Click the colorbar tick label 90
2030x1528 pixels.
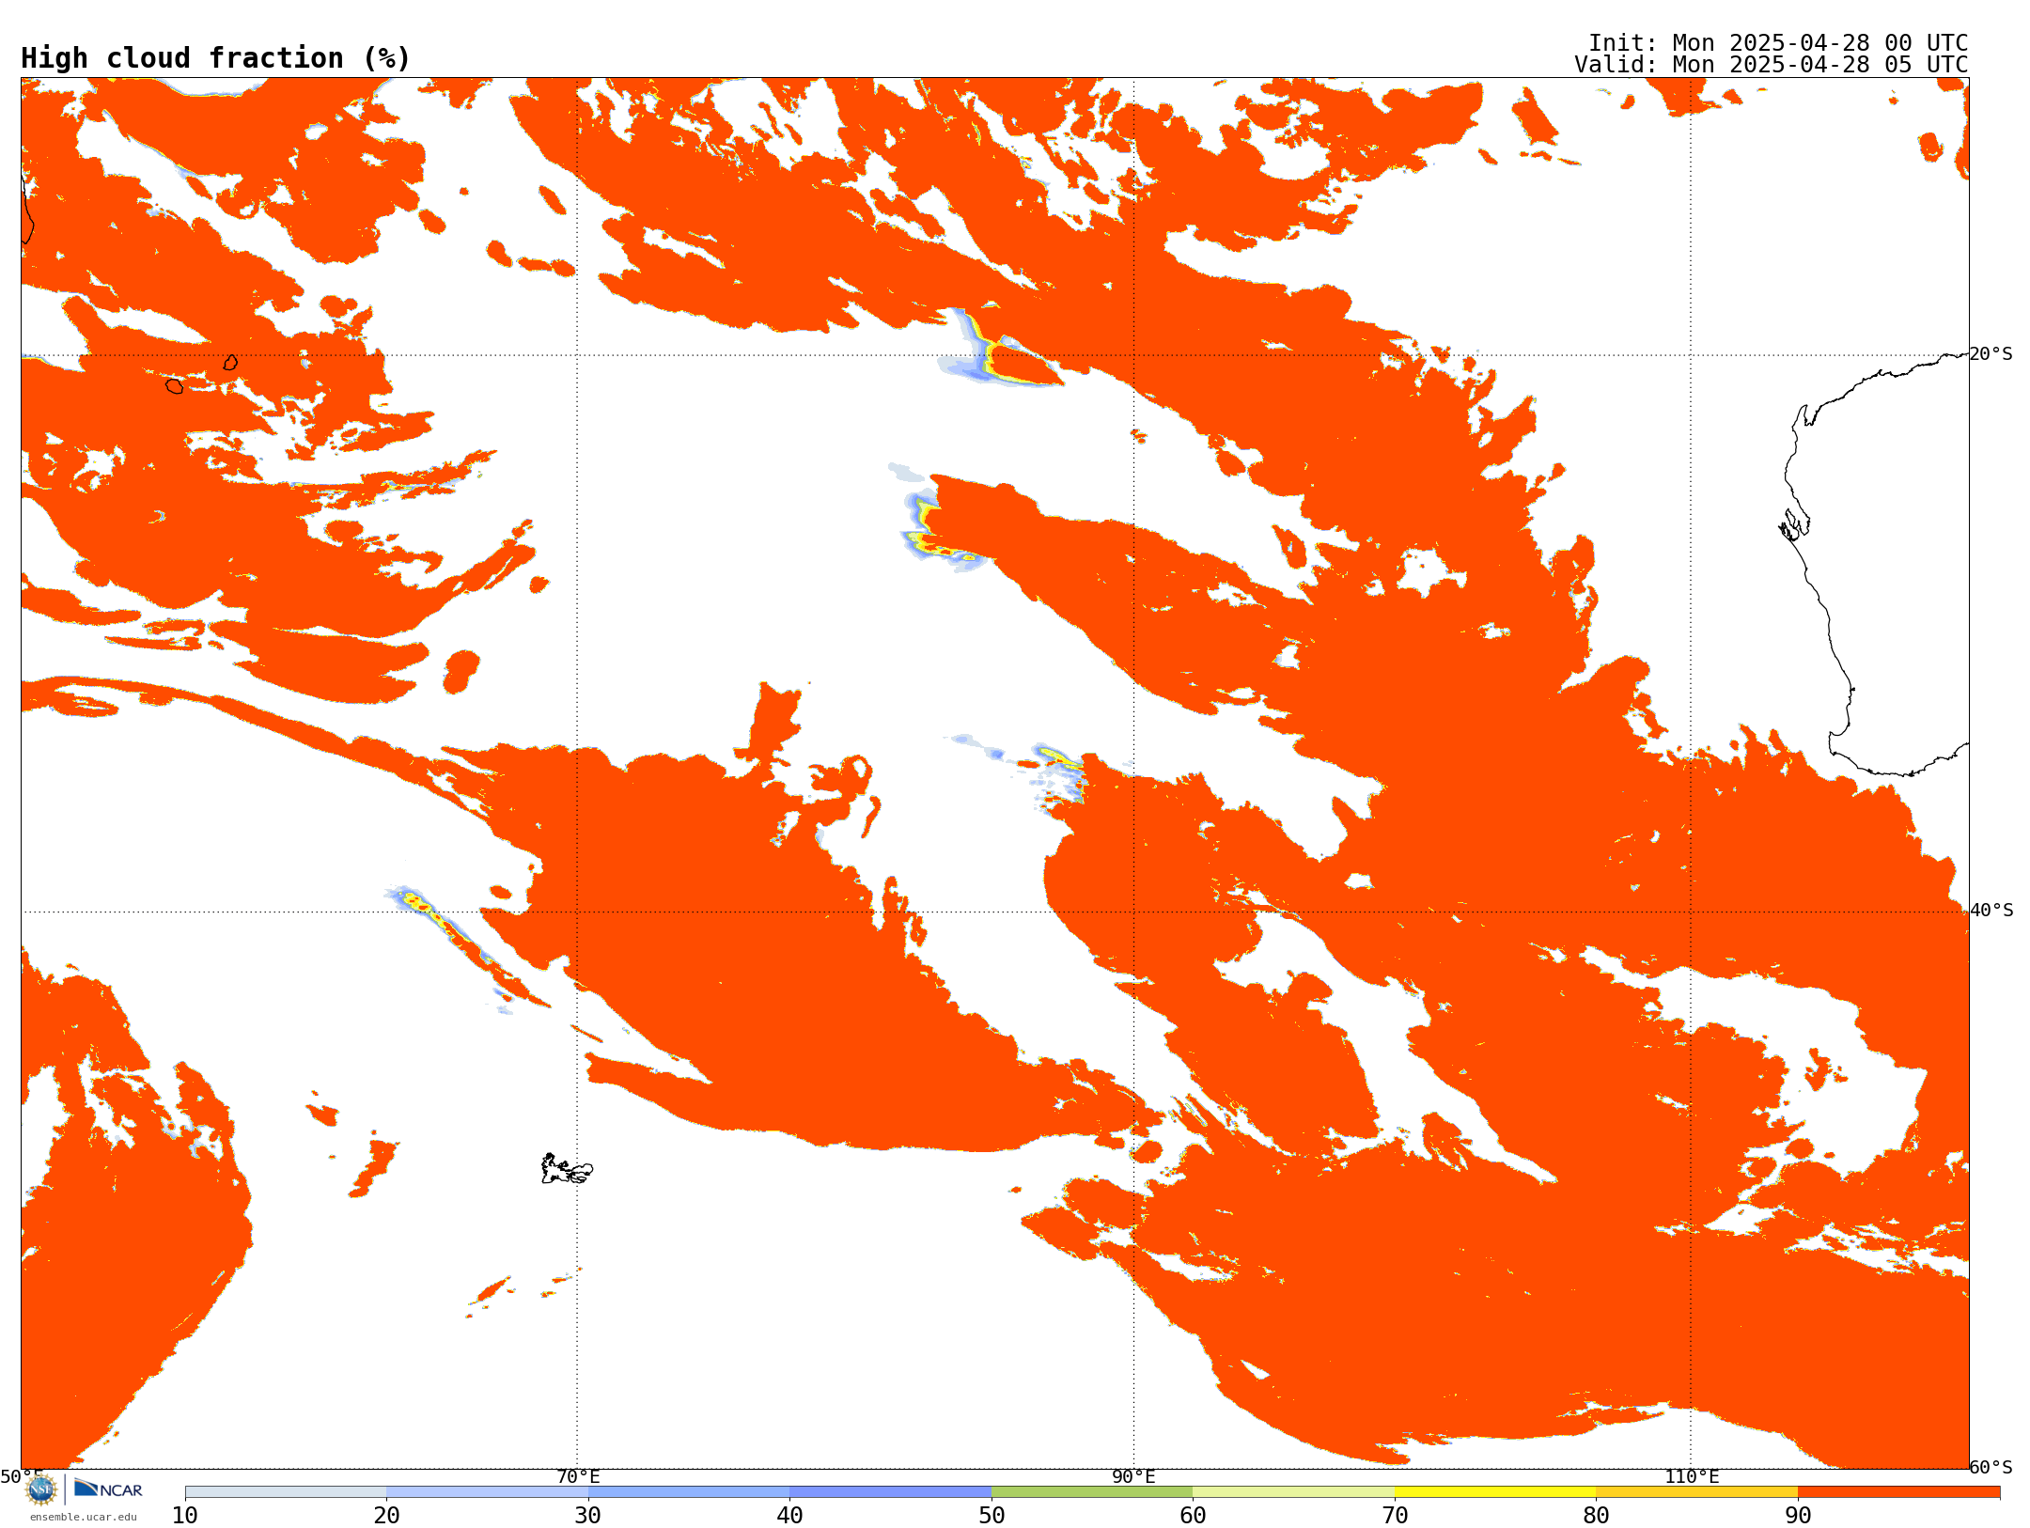1798,1516
